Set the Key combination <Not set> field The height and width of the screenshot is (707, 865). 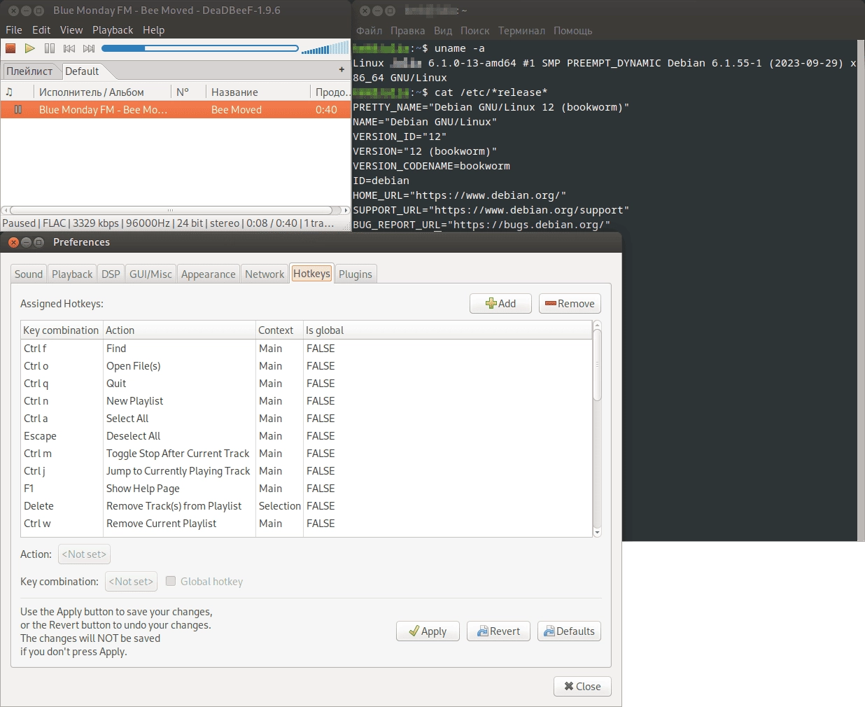131,582
